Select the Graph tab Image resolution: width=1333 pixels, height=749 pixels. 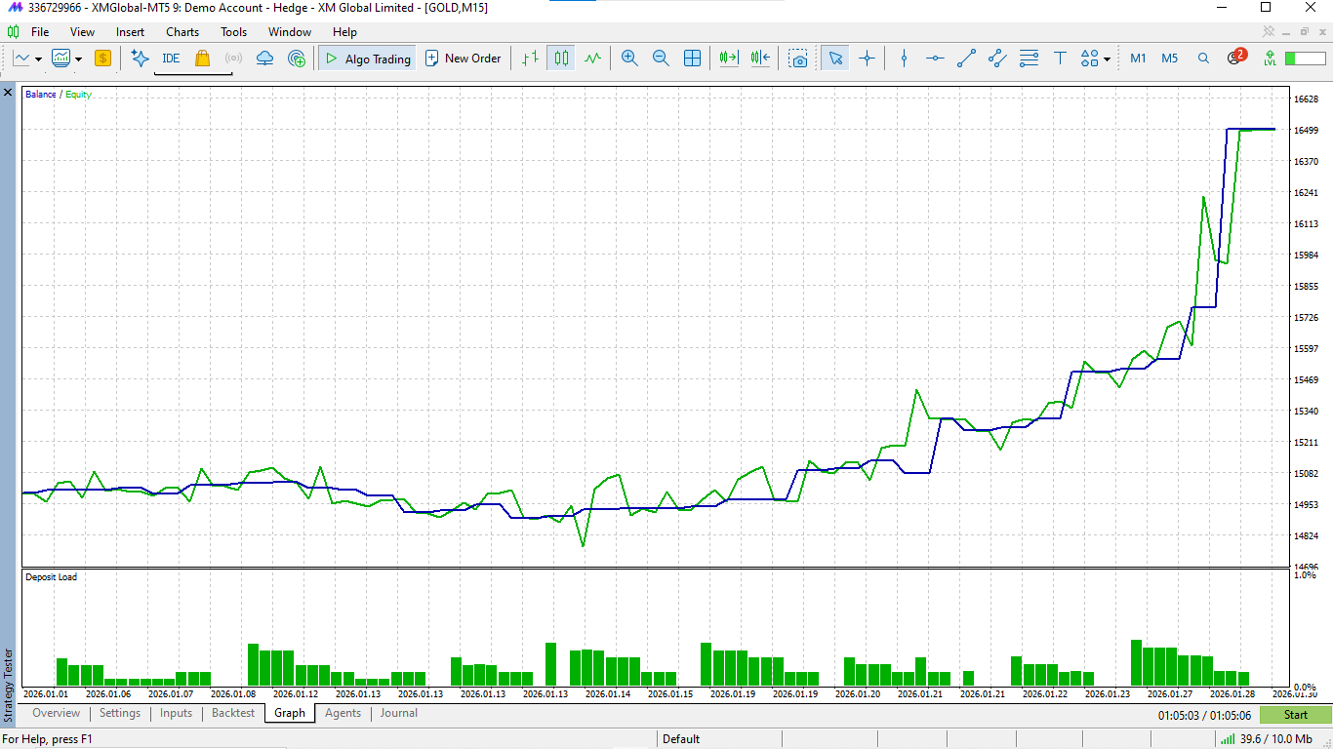coord(290,714)
